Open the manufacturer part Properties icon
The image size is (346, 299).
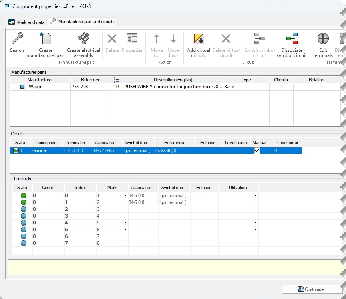pyautogui.click(x=132, y=38)
